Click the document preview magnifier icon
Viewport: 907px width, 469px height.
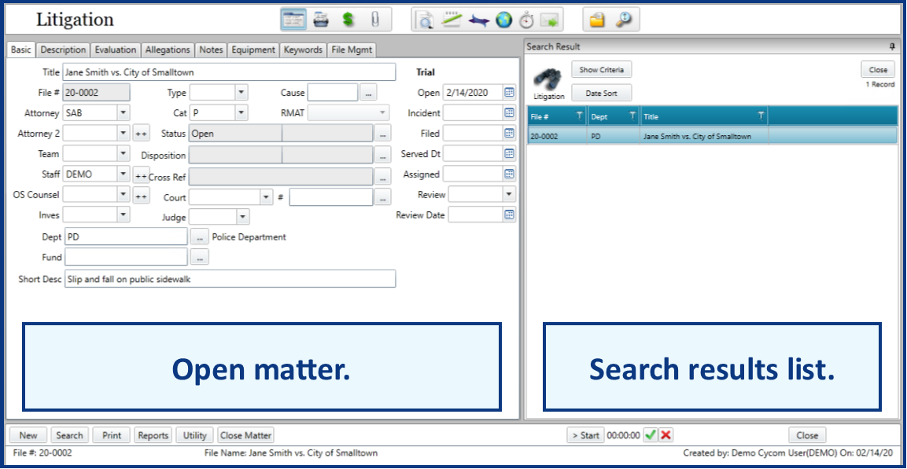(x=425, y=20)
